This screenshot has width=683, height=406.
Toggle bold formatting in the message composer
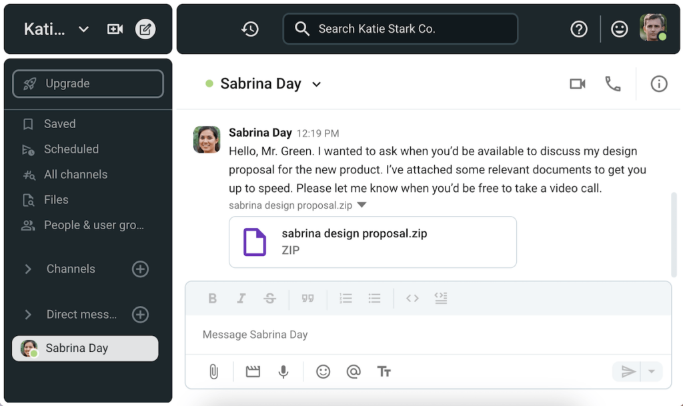click(x=212, y=298)
